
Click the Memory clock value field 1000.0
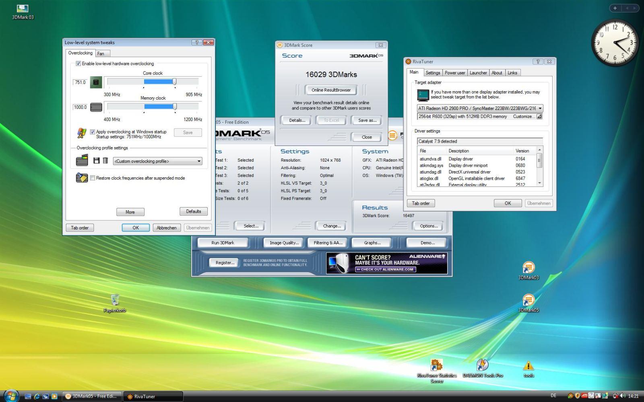(80, 107)
